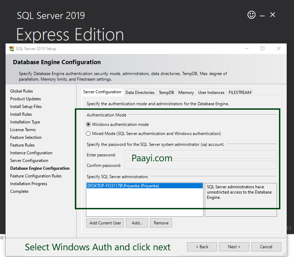Select Windows authentication mode radio button
This screenshot has height=257, width=294.
[x=88, y=124]
